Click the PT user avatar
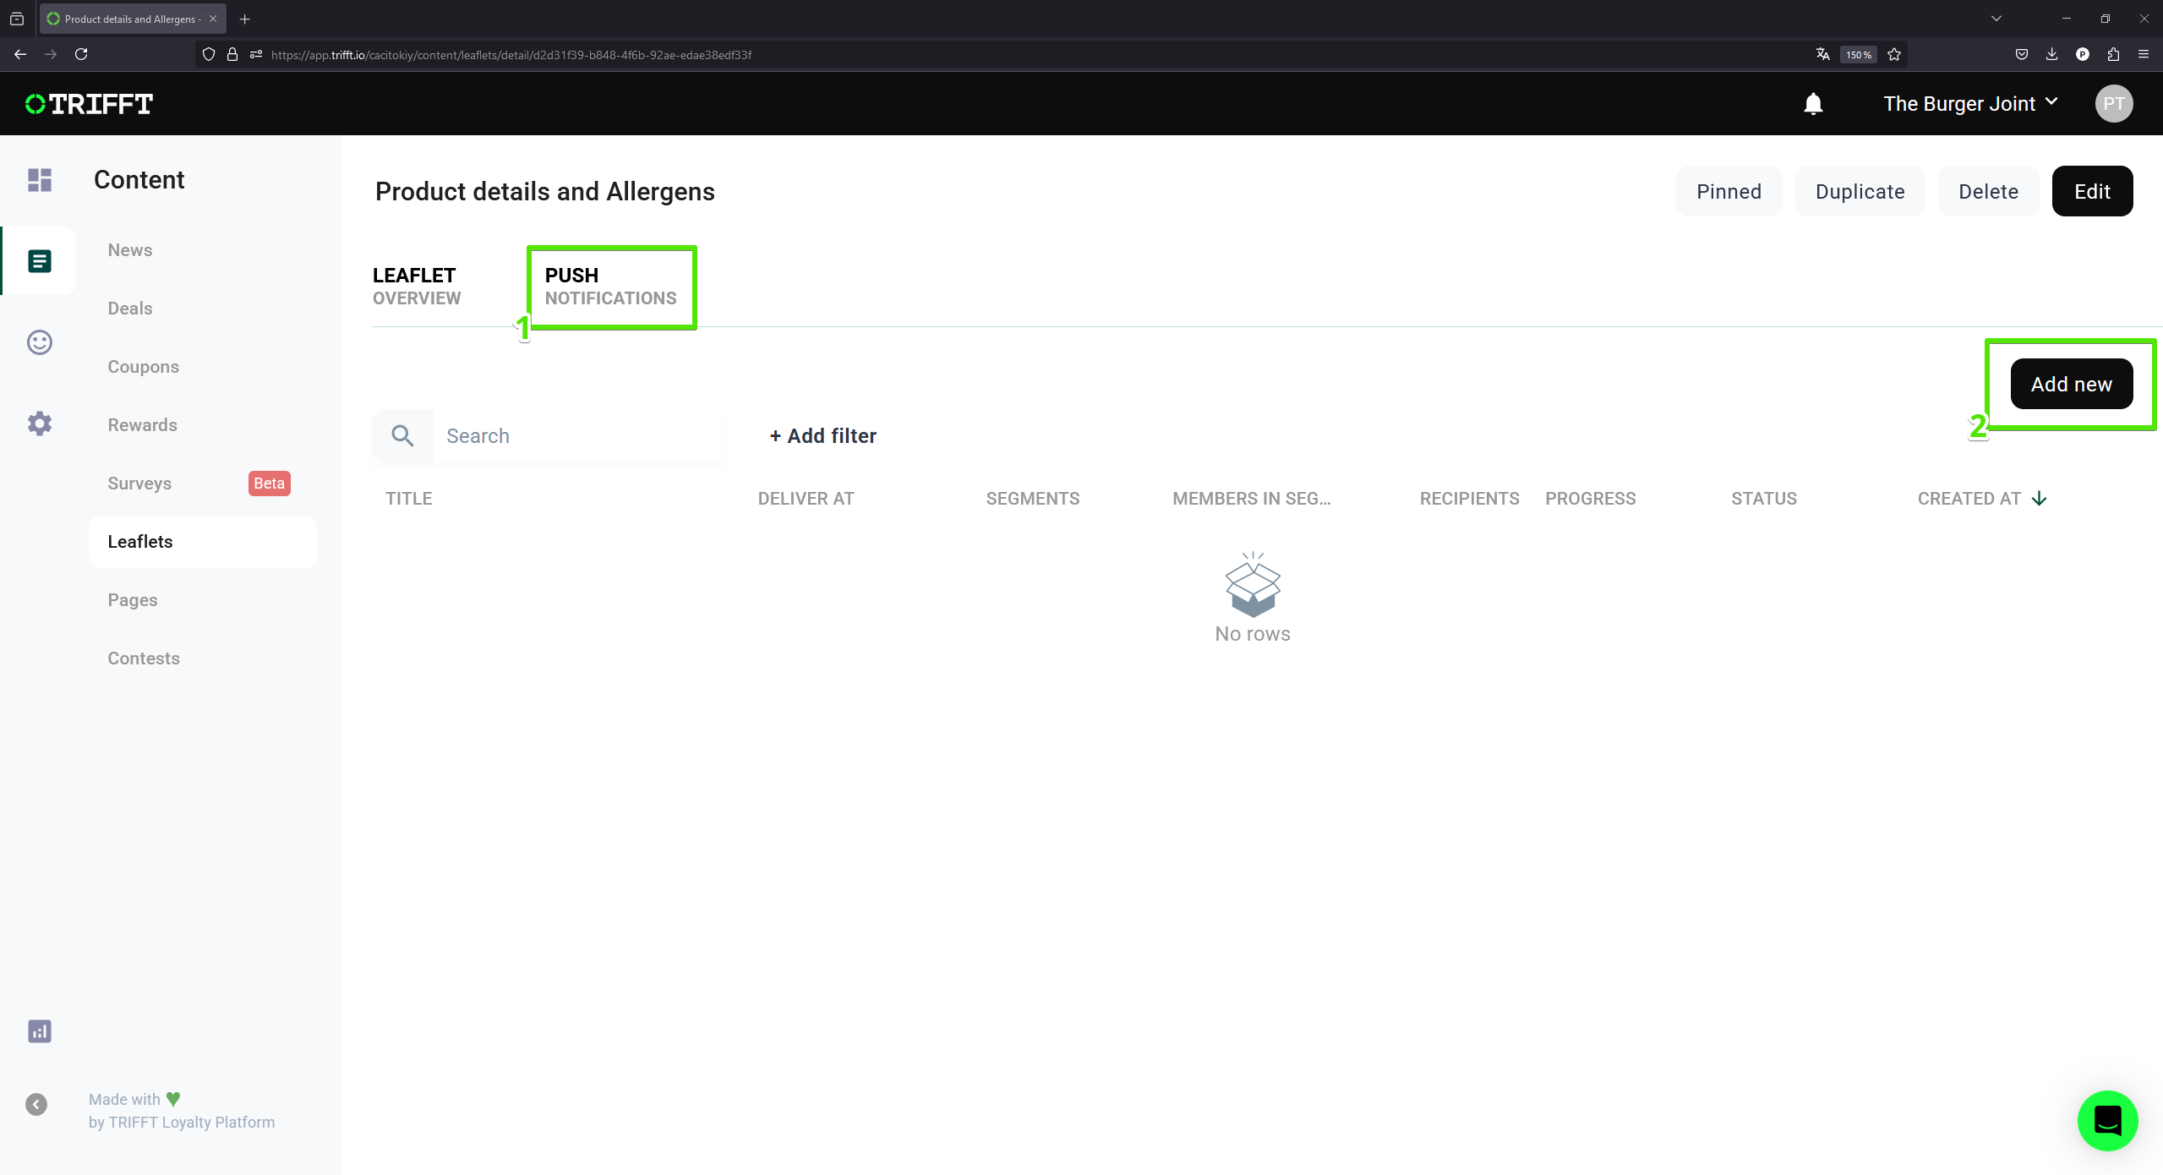 pos(2113,104)
